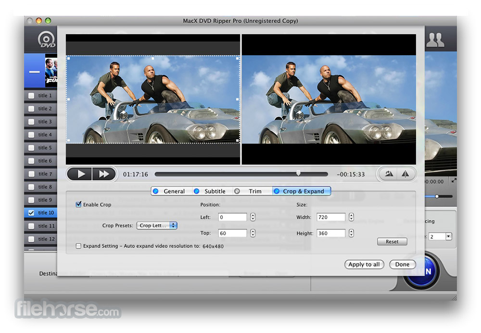Click the Top position stepper
This screenshot has height=333, width=481.
click(x=253, y=233)
